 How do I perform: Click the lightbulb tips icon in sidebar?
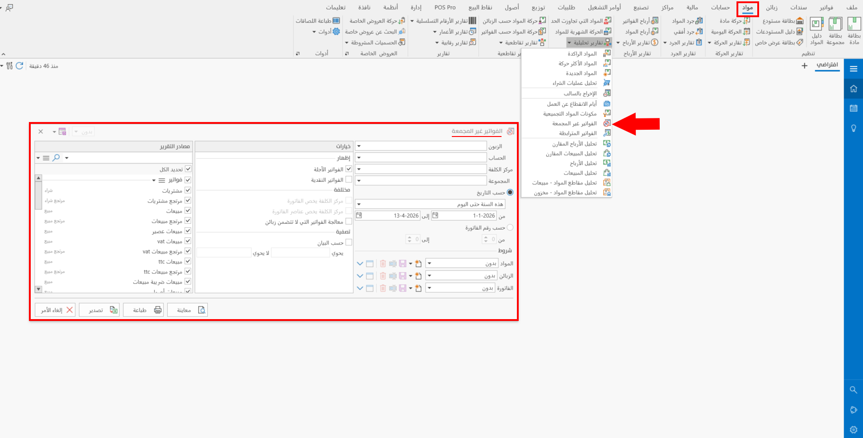[854, 128]
